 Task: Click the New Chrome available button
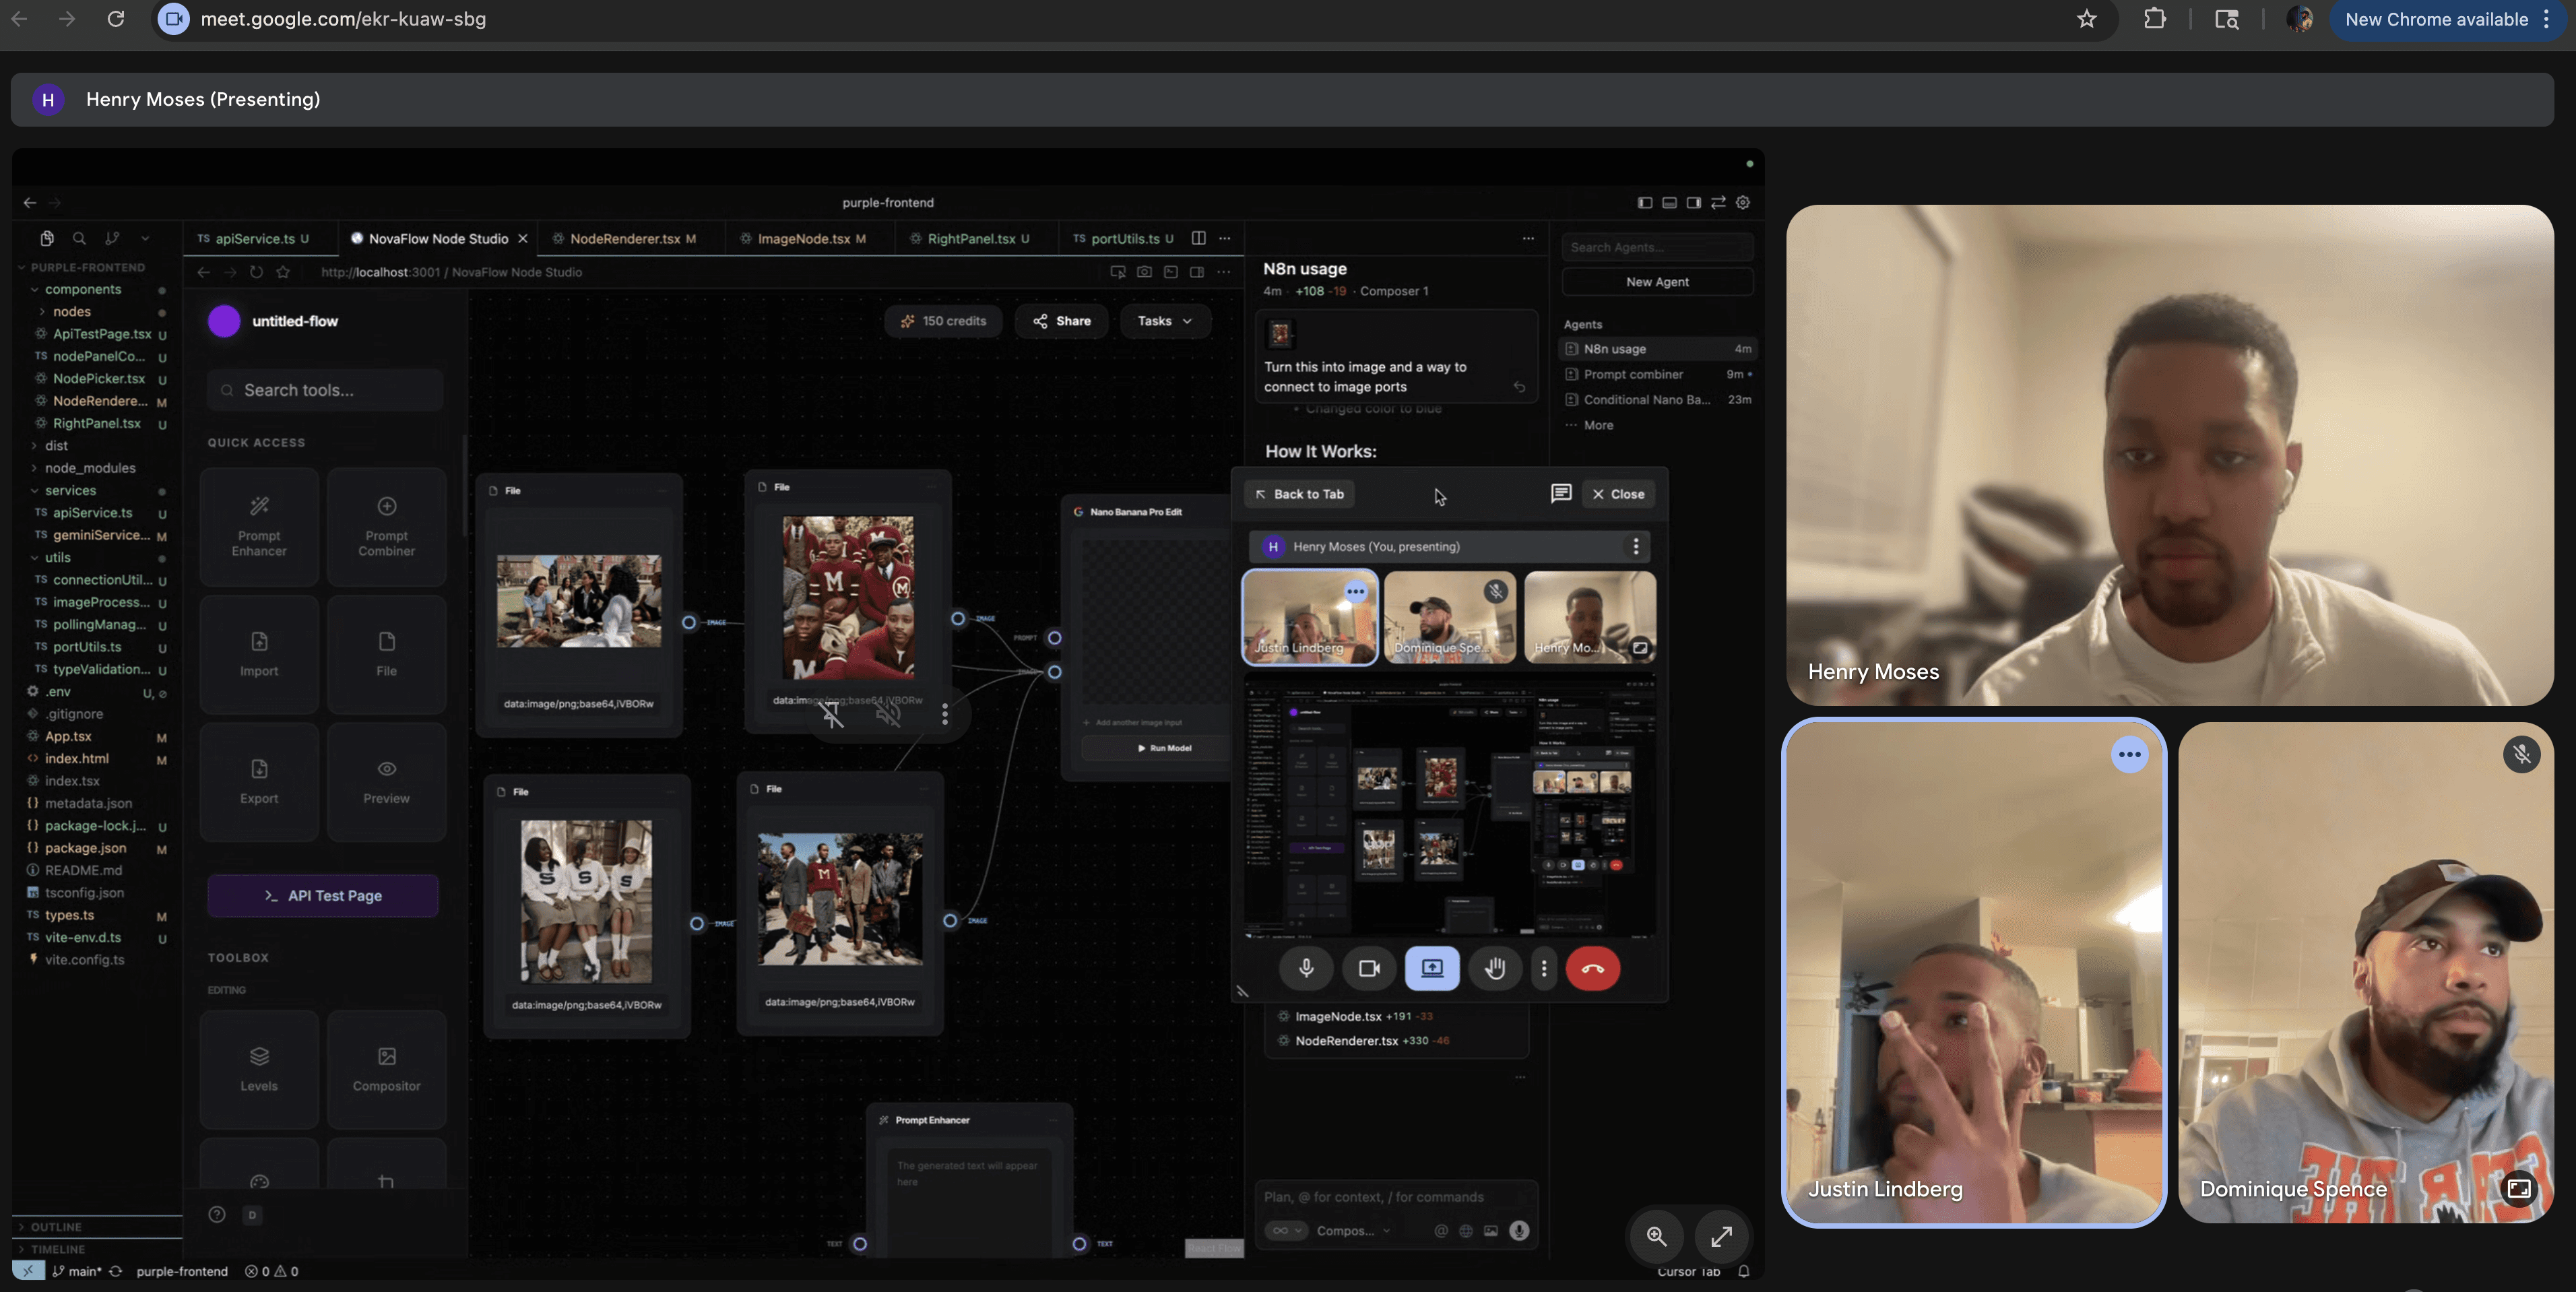tap(2436, 19)
